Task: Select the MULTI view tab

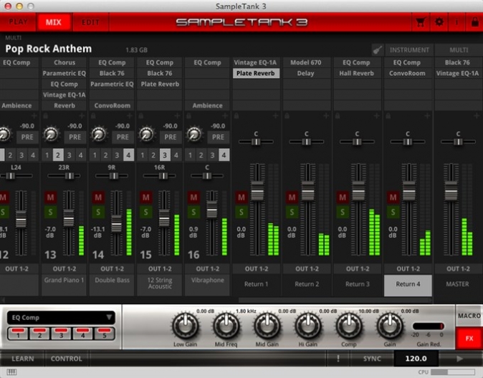Action: pos(459,50)
